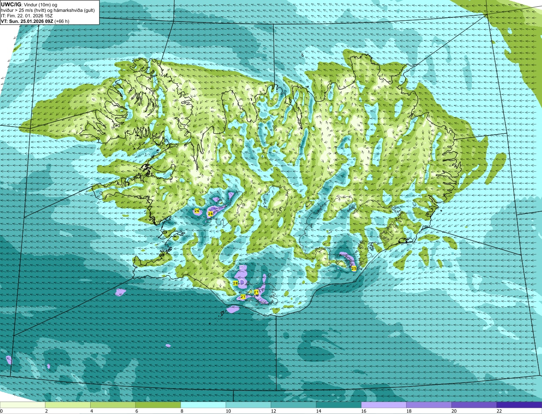Pick the 4–6 m/s green legend swatch
This screenshot has width=542, height=414.
[x=113, y=405]
